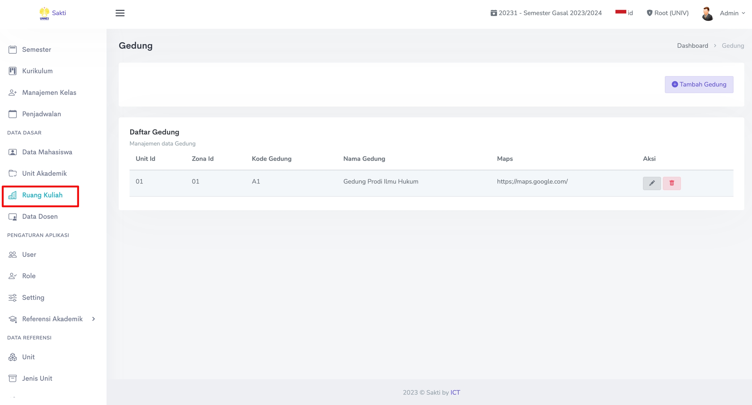Screen dimensions: 752x405
Task: Click the Dashboard breadcrumb link
Action: tap(692, 46)
